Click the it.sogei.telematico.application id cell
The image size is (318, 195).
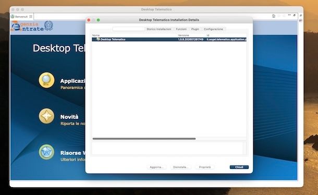tap(226, 40)
